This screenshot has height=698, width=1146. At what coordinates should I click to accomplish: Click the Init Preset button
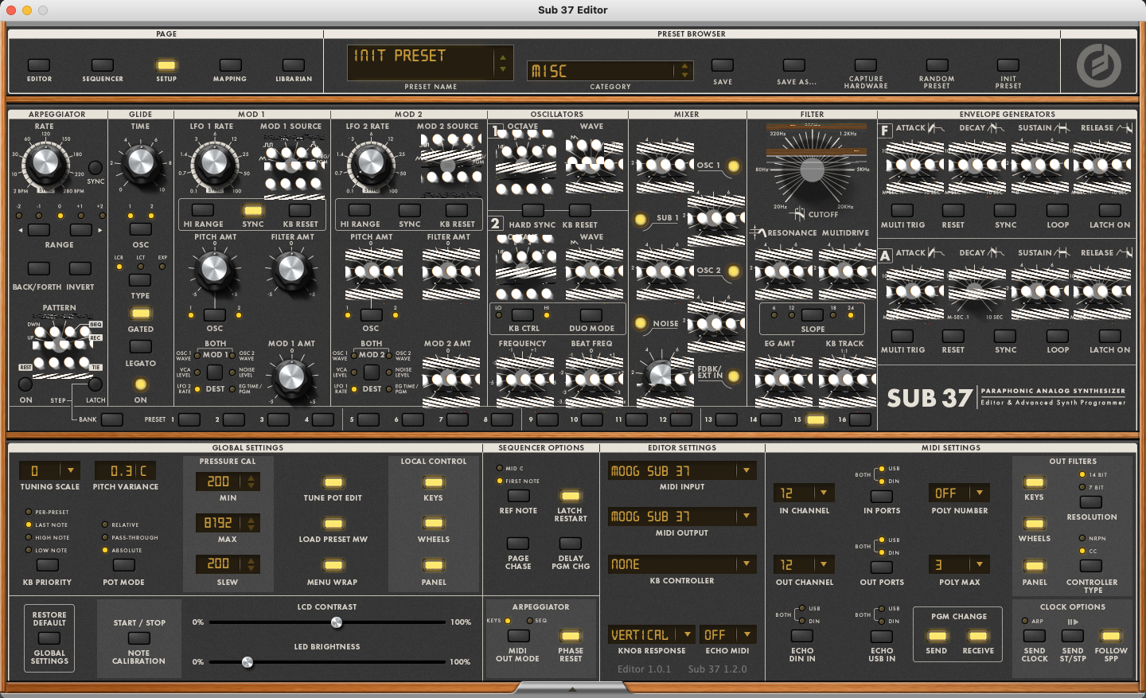coord(1008,65)
